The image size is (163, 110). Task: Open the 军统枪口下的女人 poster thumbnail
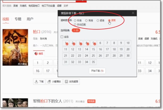(15, 103)
